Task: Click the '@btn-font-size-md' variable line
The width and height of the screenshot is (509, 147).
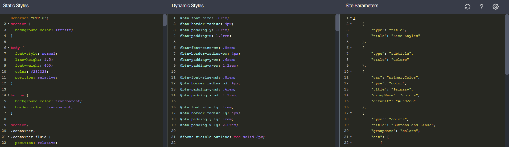Action: click(x=208, y=77)
